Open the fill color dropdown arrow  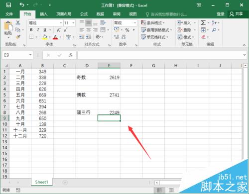click(50, 37)
